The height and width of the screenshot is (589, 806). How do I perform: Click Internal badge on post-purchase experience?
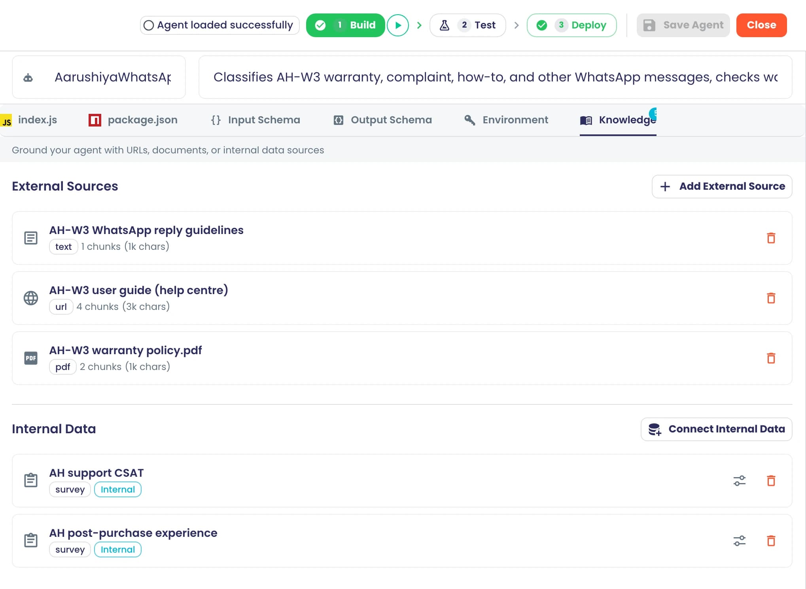point(118,549)
